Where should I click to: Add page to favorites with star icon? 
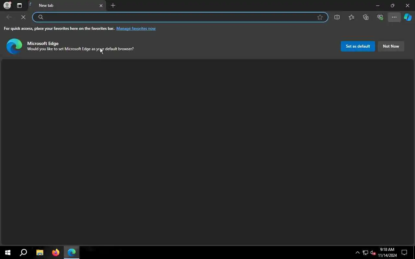[320, 17]
